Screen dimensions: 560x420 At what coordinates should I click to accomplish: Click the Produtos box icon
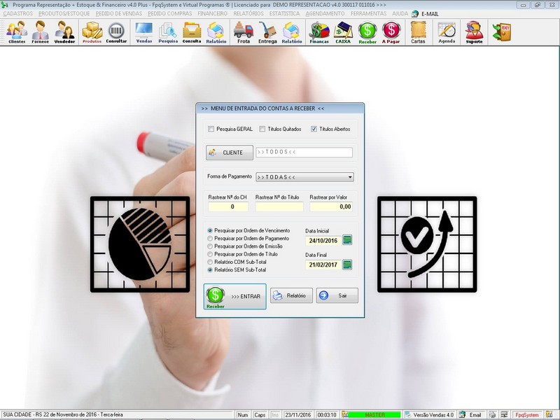point(92,31)
